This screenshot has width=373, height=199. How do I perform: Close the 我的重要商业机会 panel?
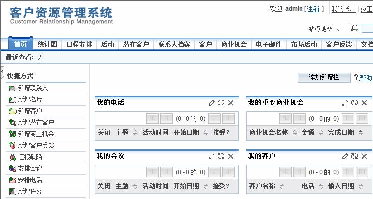(x=364, y=103)
